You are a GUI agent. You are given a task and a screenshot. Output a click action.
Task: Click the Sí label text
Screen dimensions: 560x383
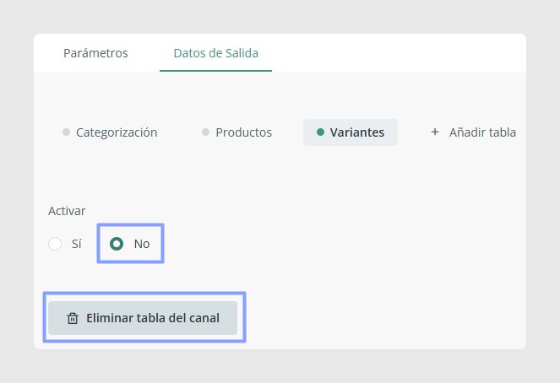(x=76, y=244)
